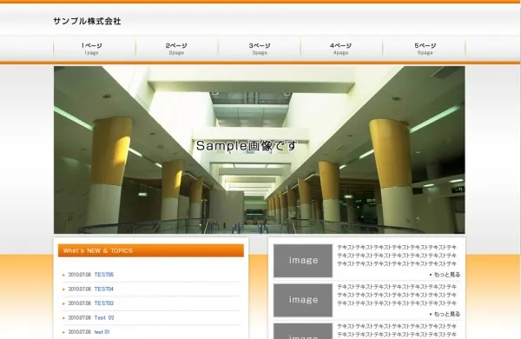The image size is (521, 339).
Task: Open the TEST05 news link
Action: tap(104, 275)
